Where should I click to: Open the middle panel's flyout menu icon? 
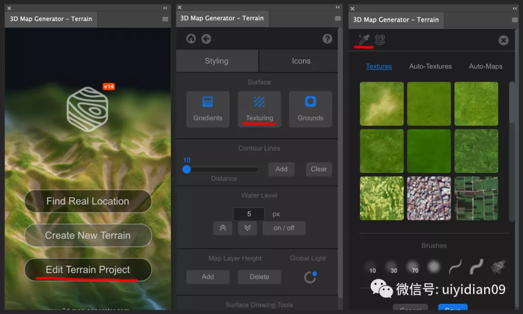tap(338, 19)
